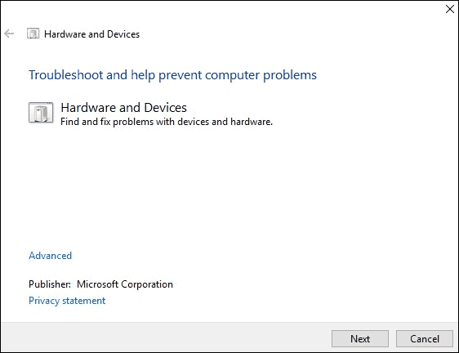This screenshot has height=353, width=459.
Task: Cancel the Hardware and Devices troubleshooter
Action: [425, 338]
